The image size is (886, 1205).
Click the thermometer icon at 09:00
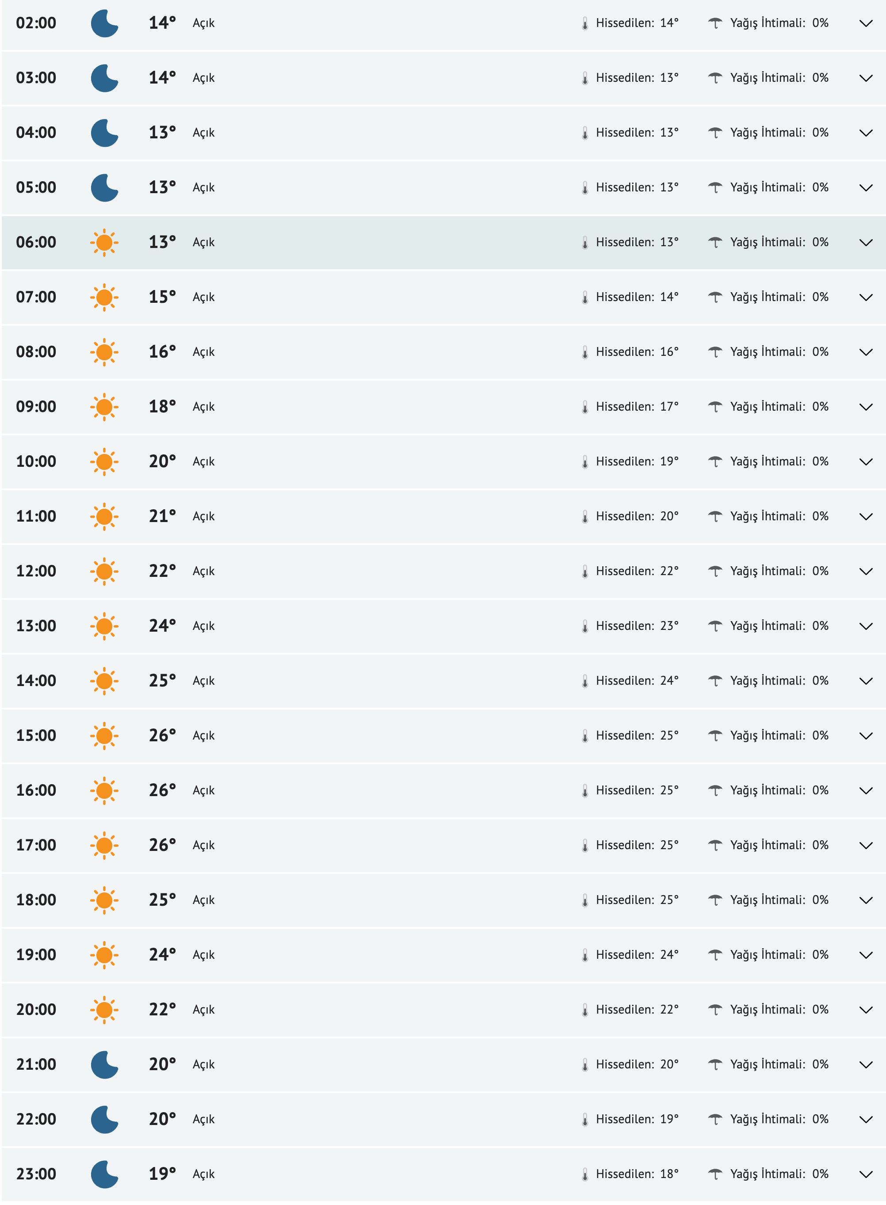(x=584, y=408)
